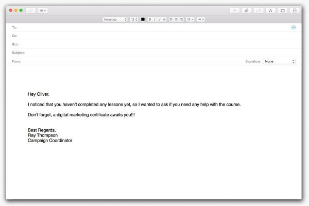The width and height of the screenshot is (309, 206).
Task: Open the black text color swatch
Action: click(x=143, y=20)
